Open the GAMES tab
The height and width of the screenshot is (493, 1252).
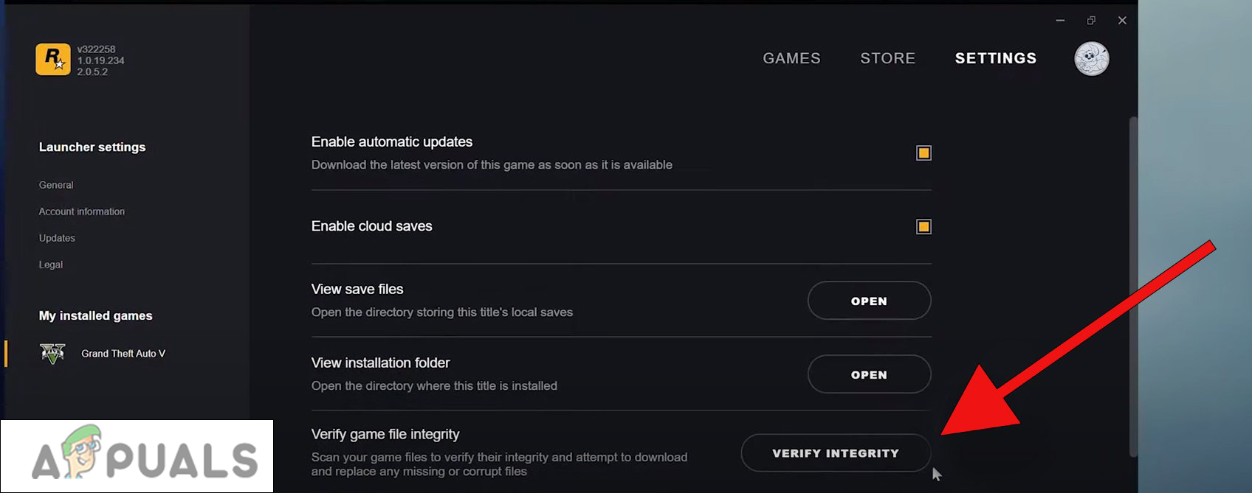click(791, 58)
